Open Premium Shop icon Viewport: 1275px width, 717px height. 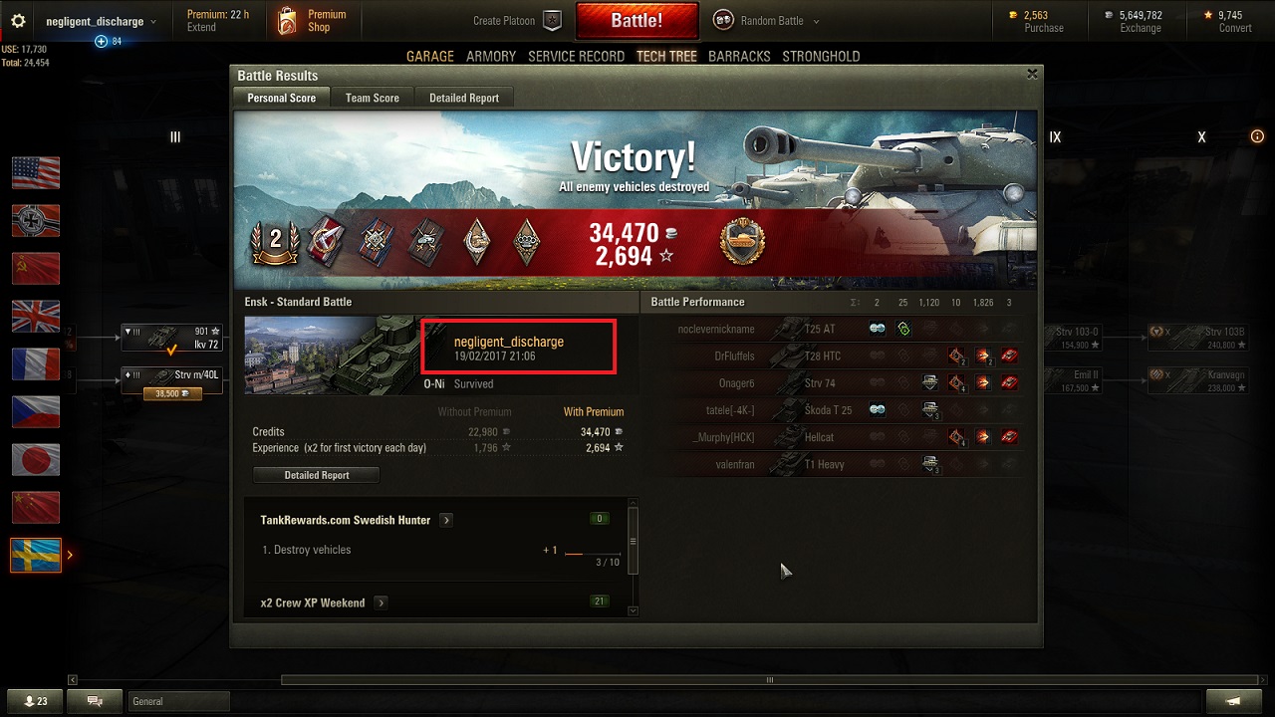tap(287, 21)
